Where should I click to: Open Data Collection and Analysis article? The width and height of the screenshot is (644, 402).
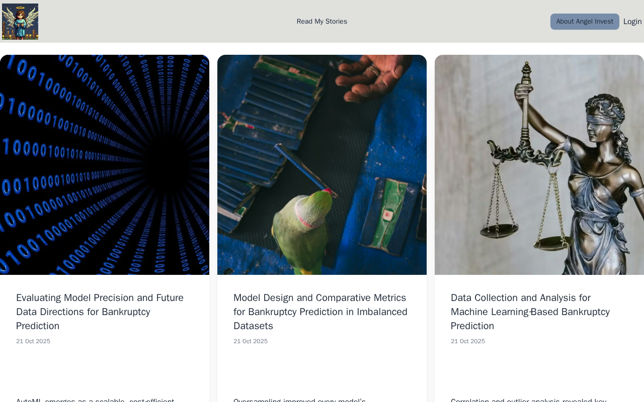click(x=530, y=312)
